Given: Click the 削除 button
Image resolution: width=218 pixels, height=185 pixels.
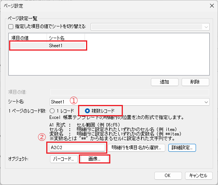Looking at the screenshot, I should tap(195, 82).
